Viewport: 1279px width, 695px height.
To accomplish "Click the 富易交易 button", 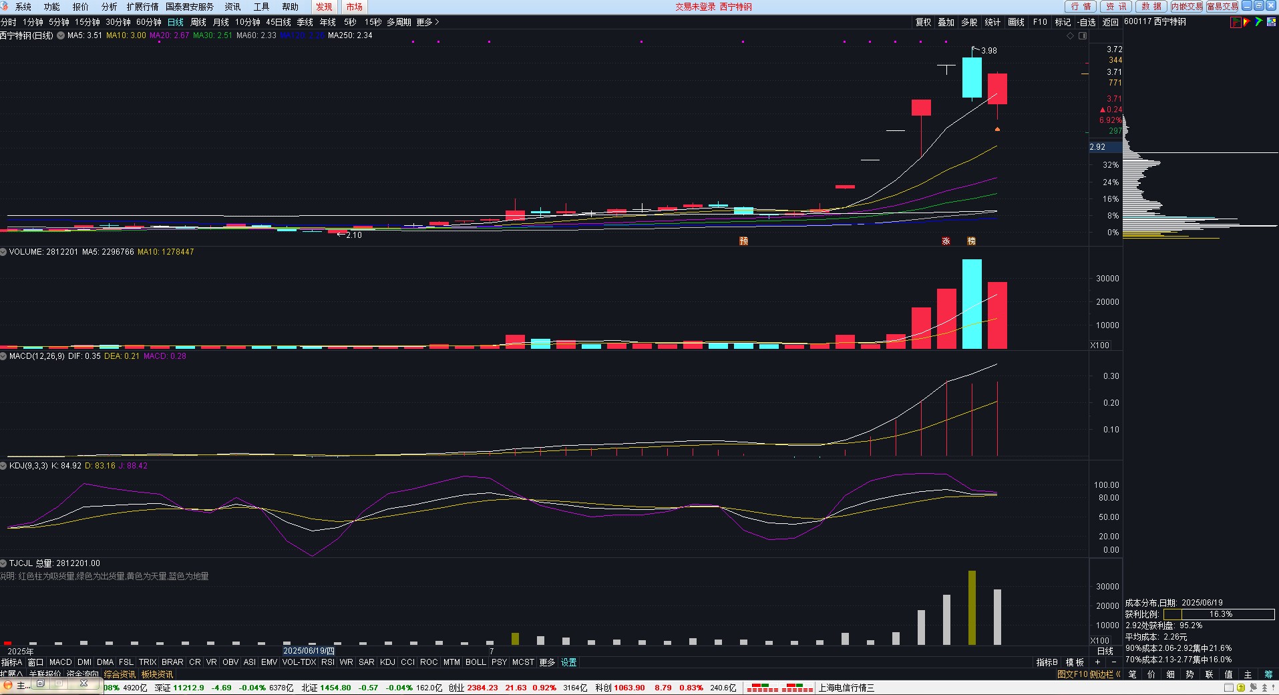I will 1222,6.
